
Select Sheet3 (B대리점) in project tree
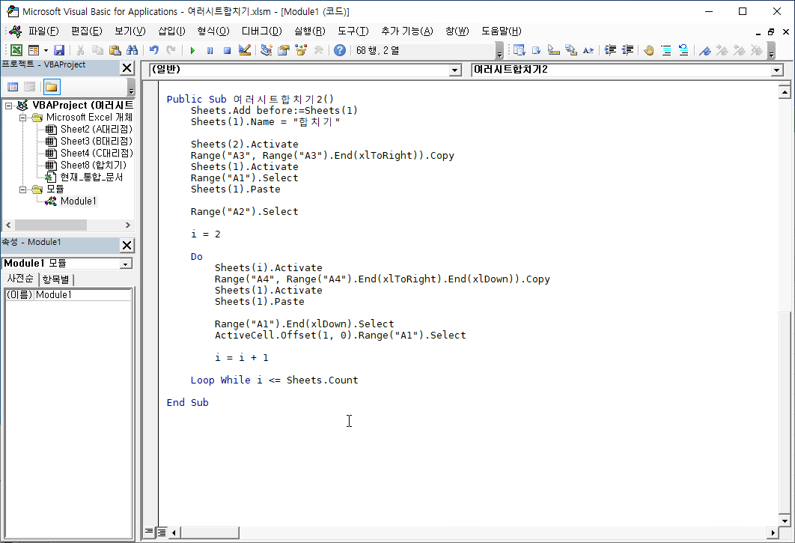tap(97, 141)
